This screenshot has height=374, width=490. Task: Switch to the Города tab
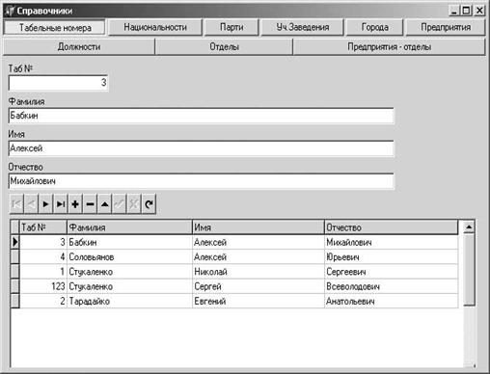tap(374, 27)
